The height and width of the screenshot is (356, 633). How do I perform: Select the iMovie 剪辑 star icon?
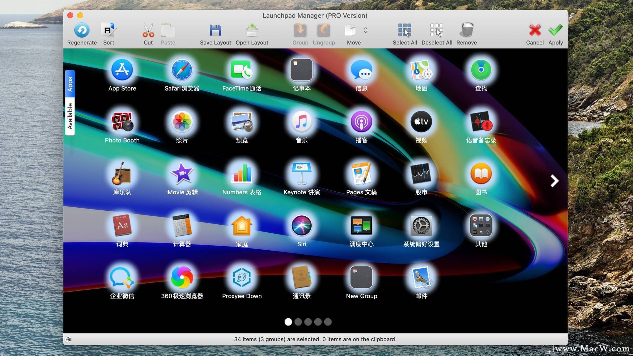(182, 174)
